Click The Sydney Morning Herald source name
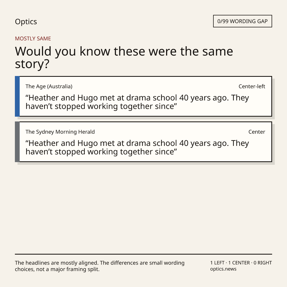The height and width of the screenshot is (287, 287). click(x=60, y=132)
